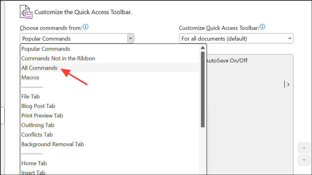The height and width of the screenshot is (175, 312).
Task: Open the Choose commands from dropdown arrow
Action: (131, 38)
